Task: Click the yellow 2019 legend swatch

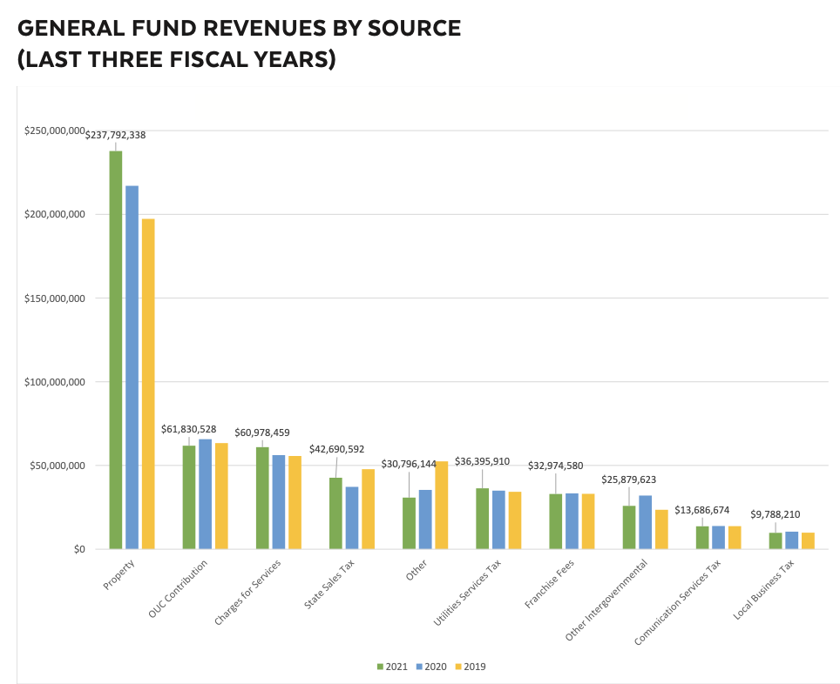Action: pyautogui.click(x=458, y=667)
